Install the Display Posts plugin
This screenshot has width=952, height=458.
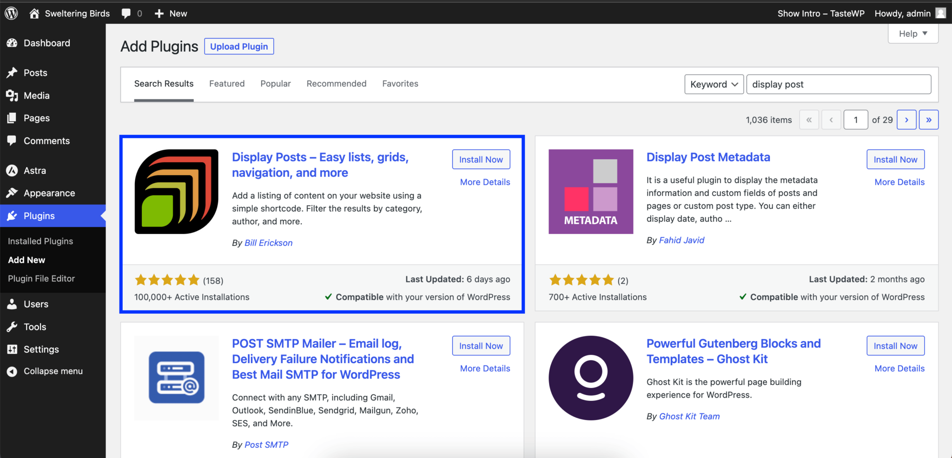(481, 159)
